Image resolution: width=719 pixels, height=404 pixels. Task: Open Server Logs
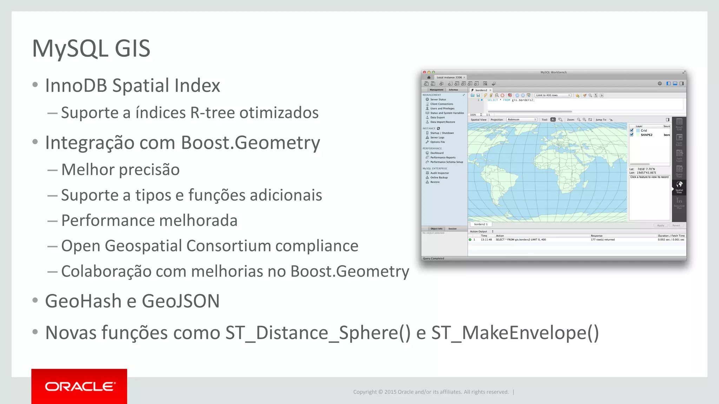435,137
